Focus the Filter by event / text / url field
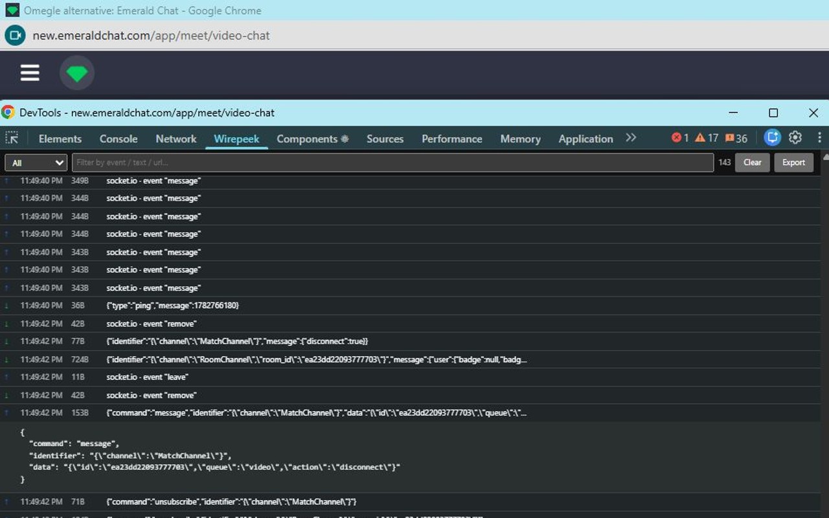Viewport: 829px width, 518px height. tap(392, 163)
